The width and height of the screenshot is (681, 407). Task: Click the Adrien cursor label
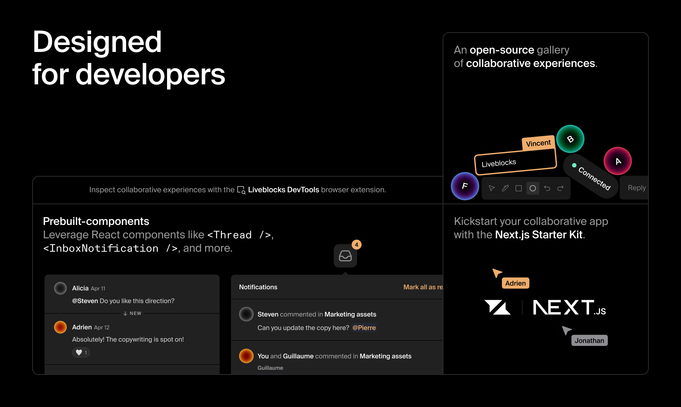(x=515, y=283)
